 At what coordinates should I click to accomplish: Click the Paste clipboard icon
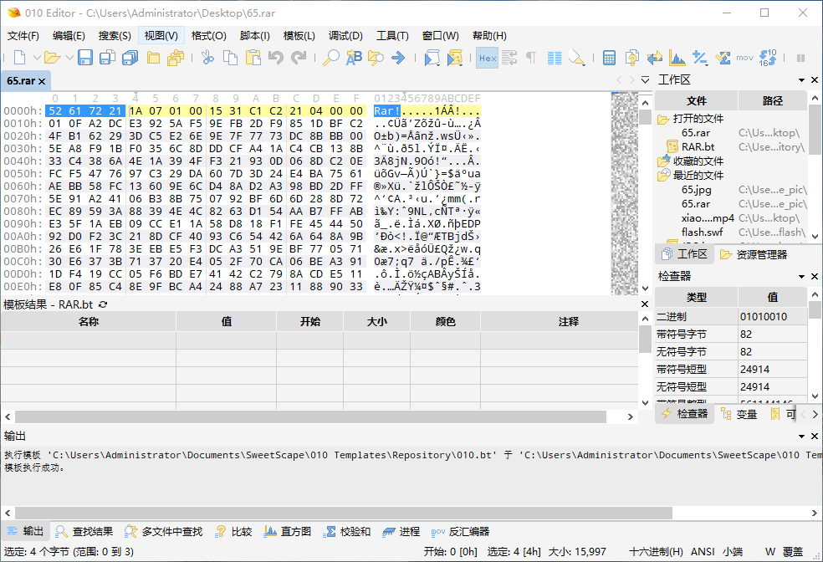click(253, 57)
